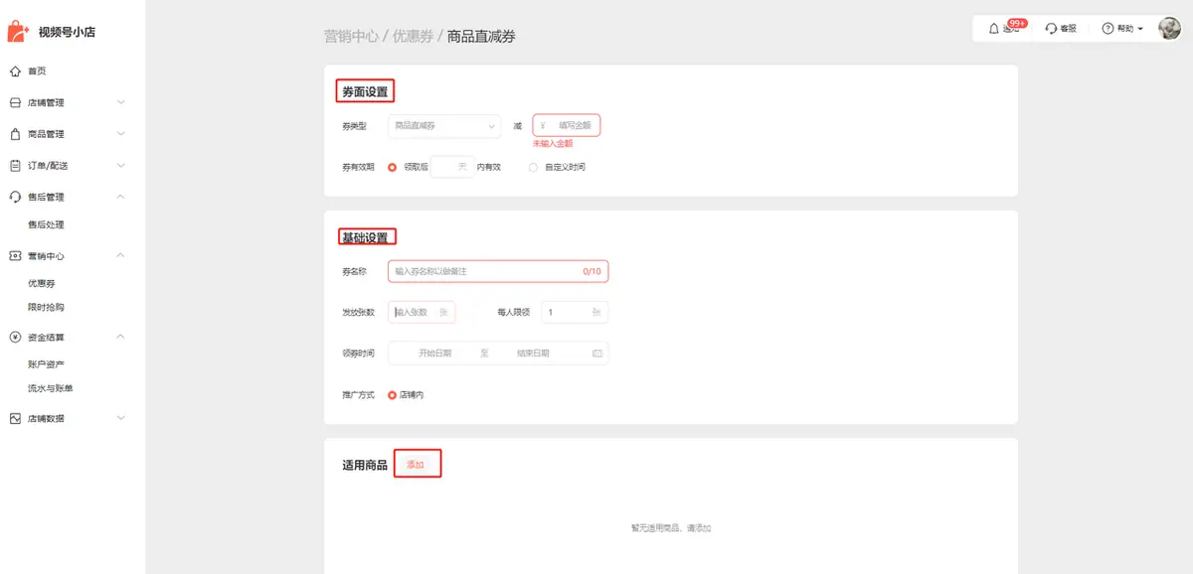Click the 订单/配送 clipboard icon
The image size is (1193, 574).
tap(15, 166)
